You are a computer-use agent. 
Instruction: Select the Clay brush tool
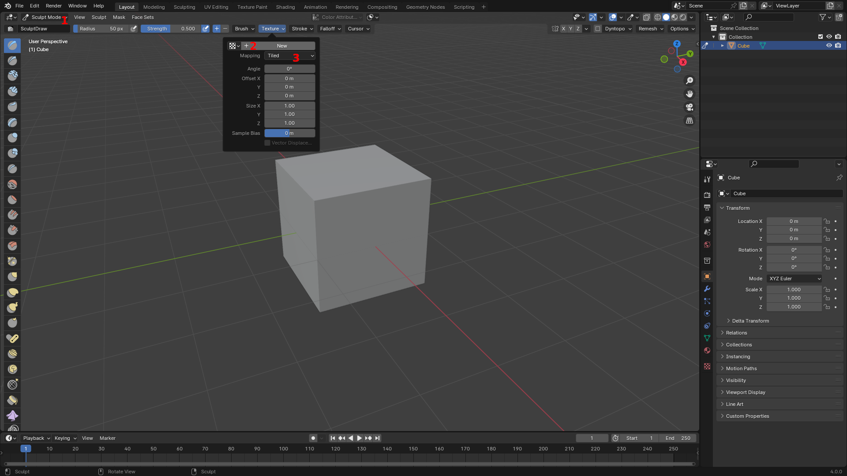12,76
